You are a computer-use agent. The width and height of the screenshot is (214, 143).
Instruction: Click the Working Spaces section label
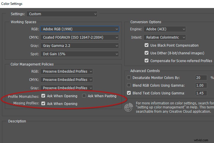pos(23,22)
